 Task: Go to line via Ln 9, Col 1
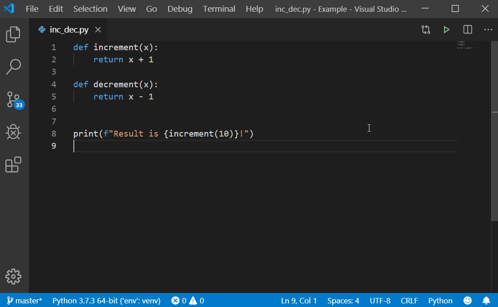point(299,300)
